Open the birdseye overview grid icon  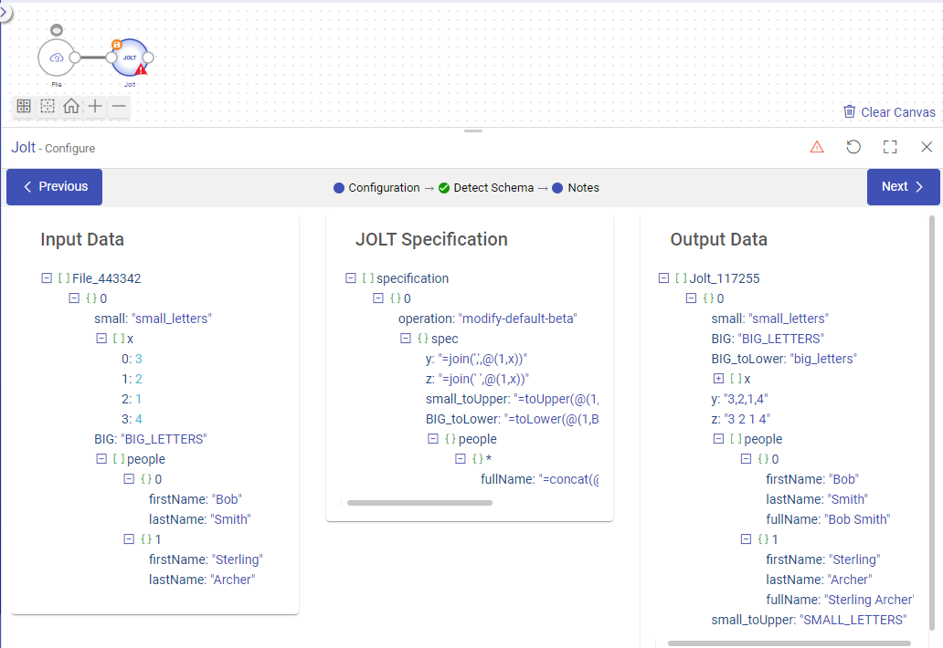[23, 106]
